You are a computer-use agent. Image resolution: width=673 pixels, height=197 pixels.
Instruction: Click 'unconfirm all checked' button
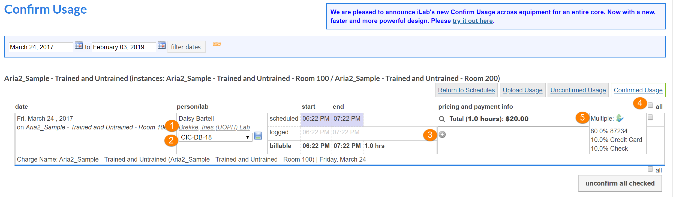pyautogui.click(x=620, y=183)
